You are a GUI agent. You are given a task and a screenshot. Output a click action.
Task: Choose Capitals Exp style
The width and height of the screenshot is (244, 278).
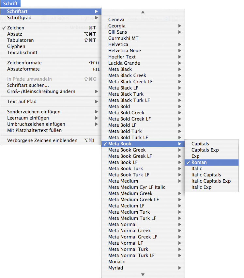click(212, 150)
